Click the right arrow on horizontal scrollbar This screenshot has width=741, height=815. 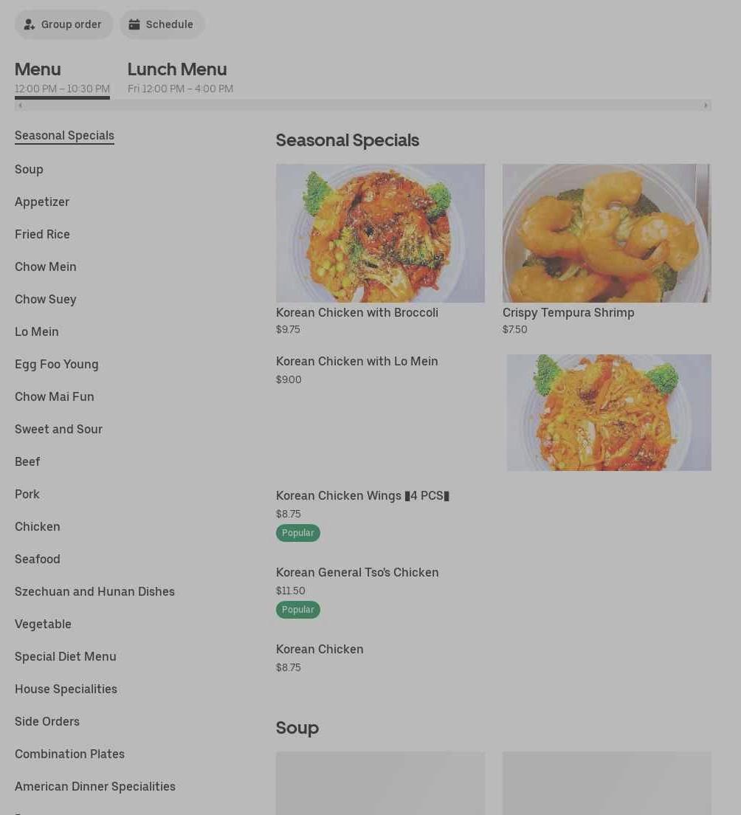click(705, 106)
